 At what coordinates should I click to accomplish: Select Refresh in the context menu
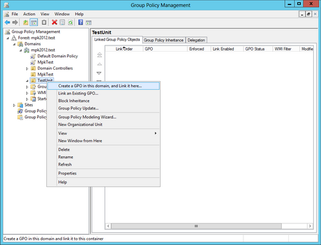(x=103, y=164)
